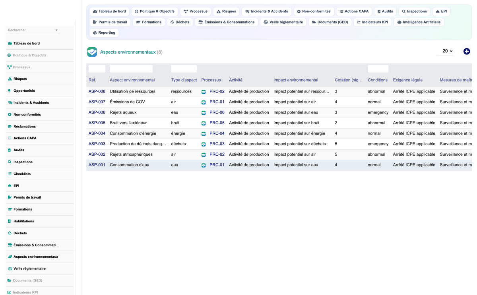Open Indicateurs KPI top tab
Image resolution: width=477 pixels, height=295 pixels.
pyautogui.click(x=372, y=22)
